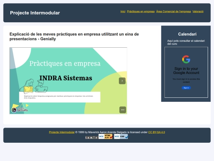Click the 'You must sign in' message
The height and width of the screenshot is (161, 214).
[186, 80]
